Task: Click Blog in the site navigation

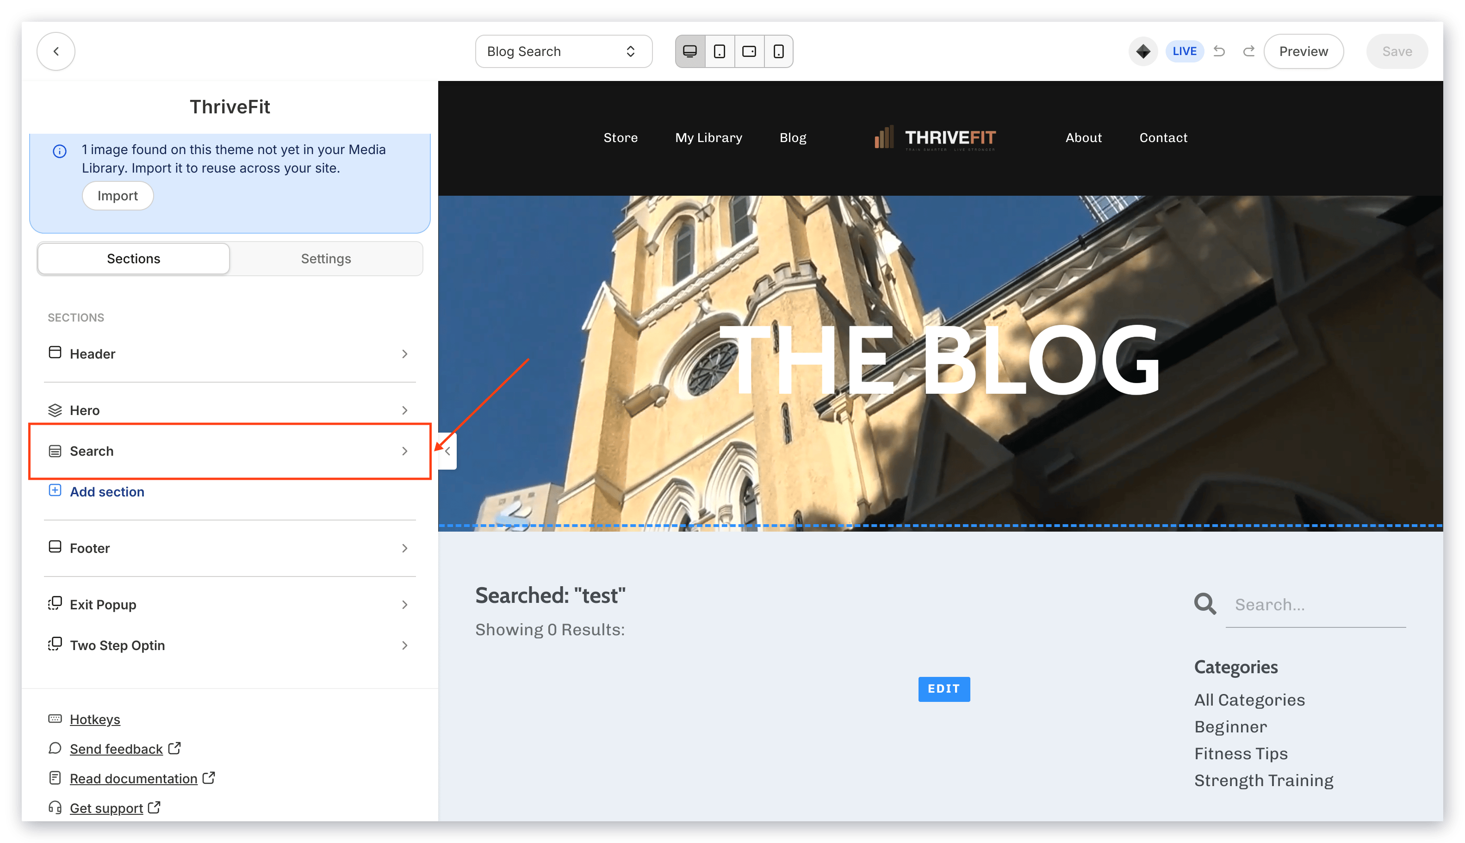Action: 792,137
